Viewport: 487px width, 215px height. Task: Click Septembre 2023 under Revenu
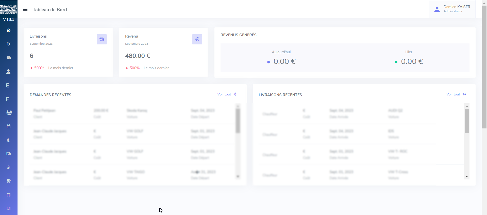[x=137, y=44]
